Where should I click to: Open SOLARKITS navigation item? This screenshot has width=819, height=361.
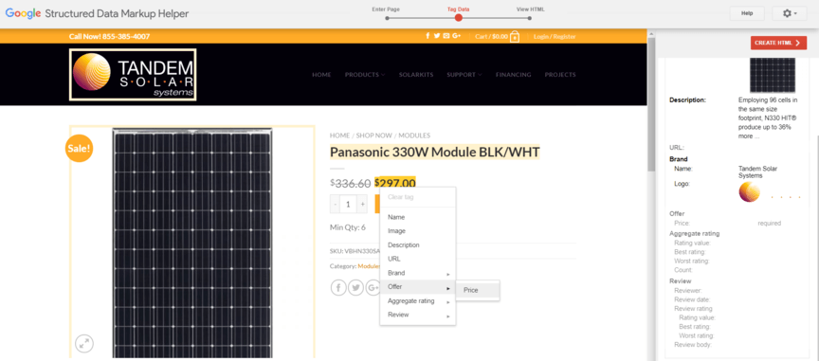tap(416, 75)
